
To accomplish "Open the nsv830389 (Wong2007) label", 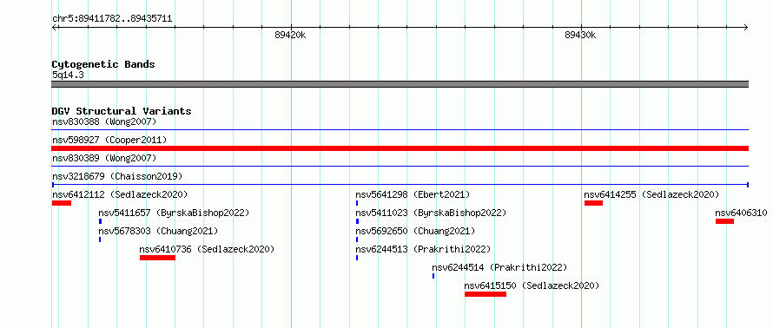I will [x=104, y=158].
